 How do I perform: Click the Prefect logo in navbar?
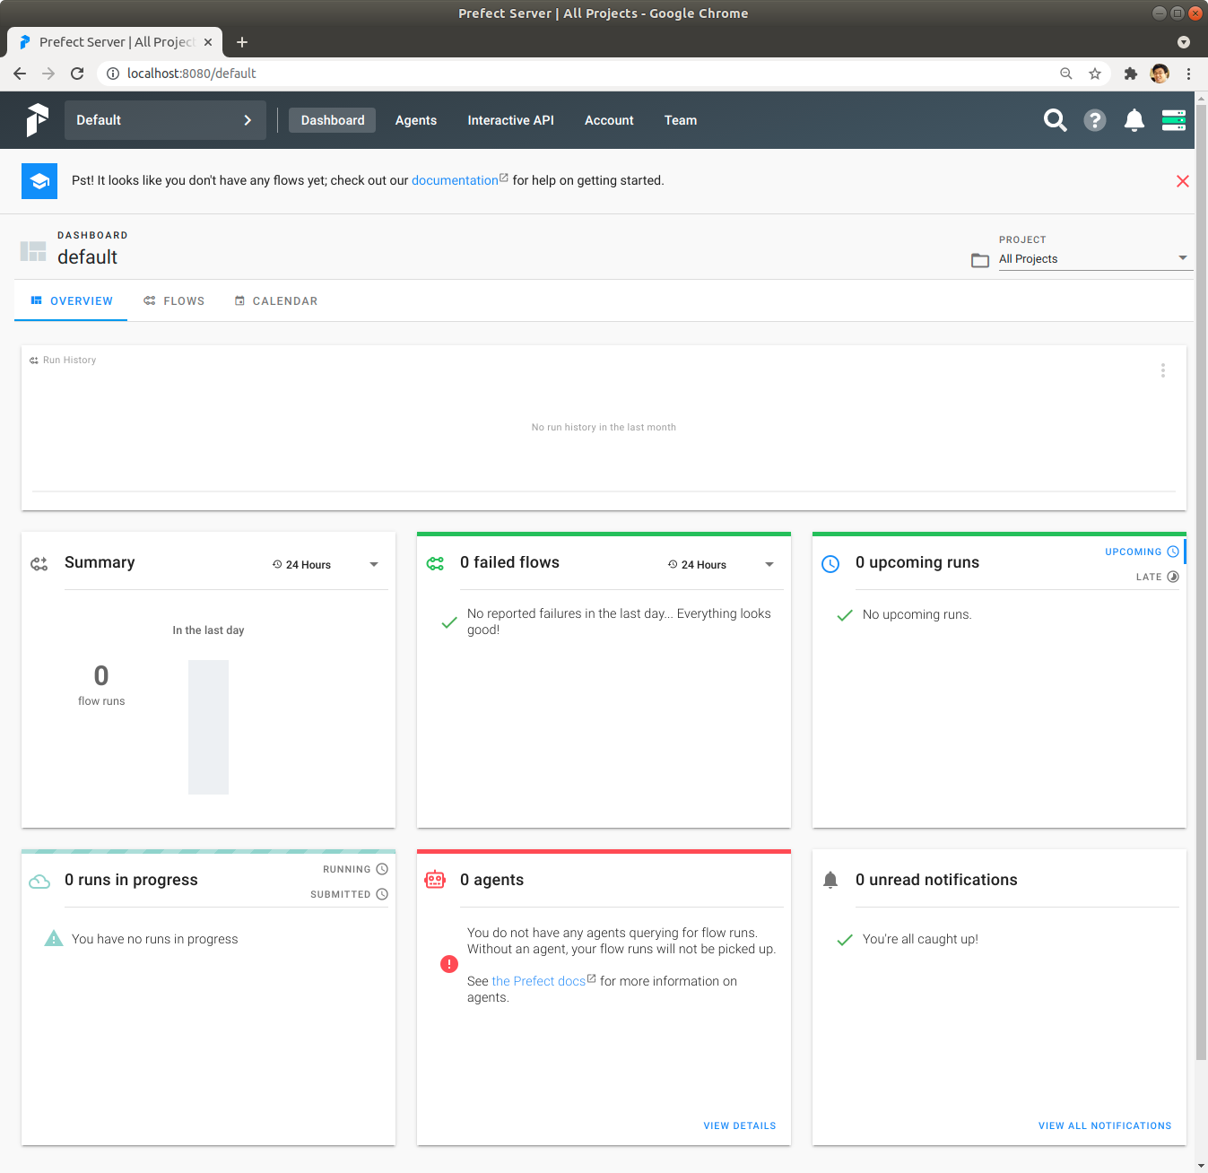click(x=37, y=120)
